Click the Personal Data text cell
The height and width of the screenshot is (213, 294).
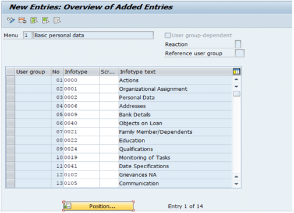pos(175,97)
